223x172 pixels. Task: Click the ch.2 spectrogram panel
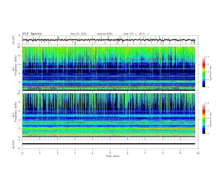click(109, 115)
